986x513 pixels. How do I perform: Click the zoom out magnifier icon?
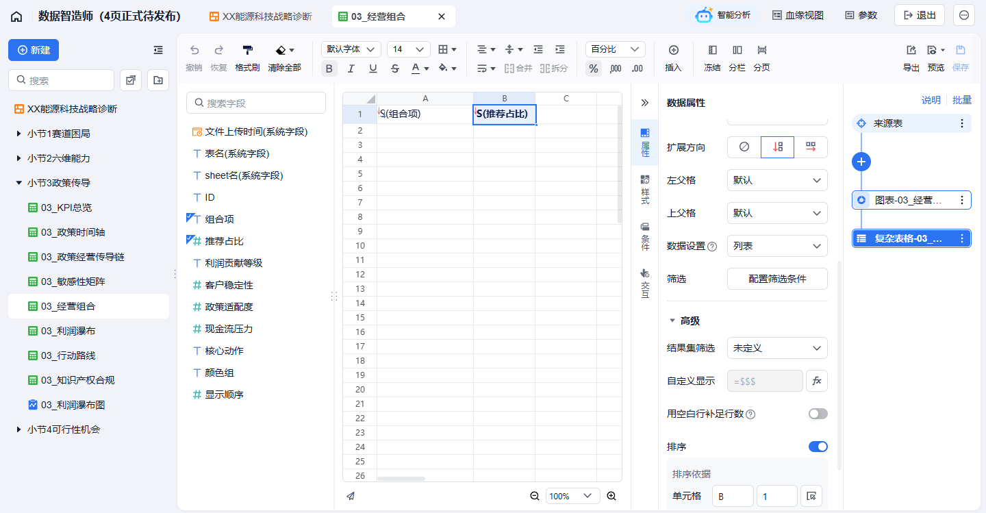coord(535,496)
